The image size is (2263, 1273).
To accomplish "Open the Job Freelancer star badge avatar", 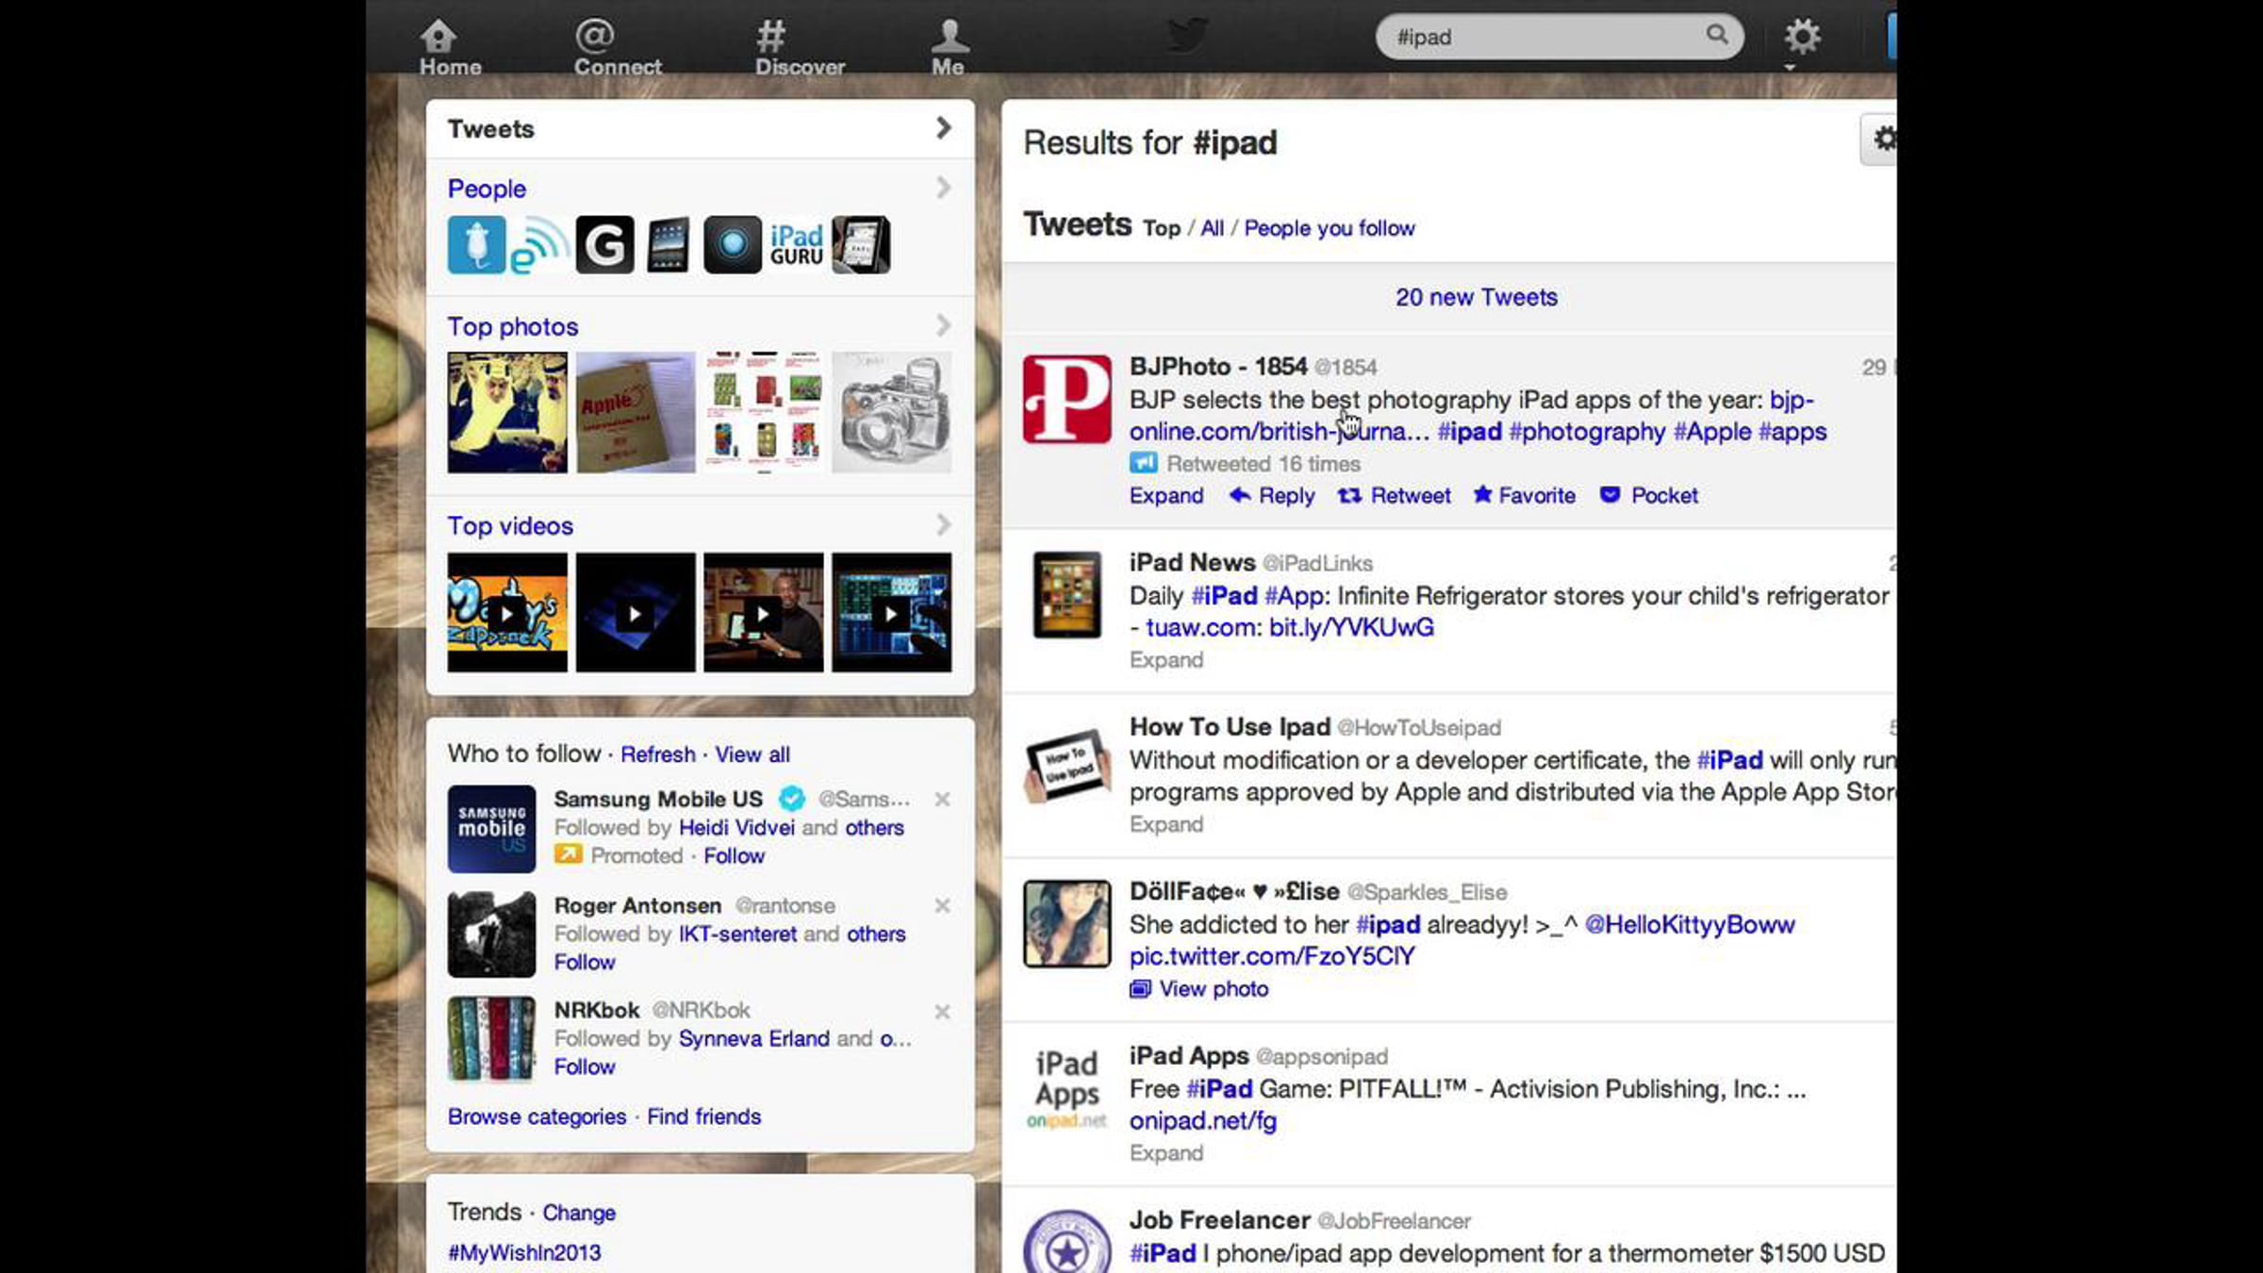I will (x=1067, y=1242).
